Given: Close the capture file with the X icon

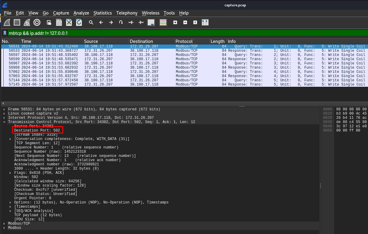Looking at the screenshot, I should click(x=69, y=22).
